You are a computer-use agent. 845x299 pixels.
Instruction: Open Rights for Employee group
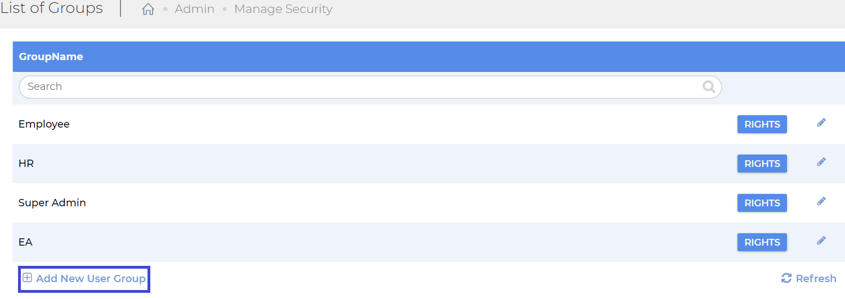click(x=762, y=124)
